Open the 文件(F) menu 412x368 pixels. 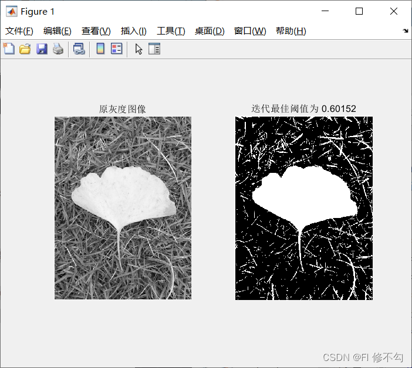pos(19,31)
